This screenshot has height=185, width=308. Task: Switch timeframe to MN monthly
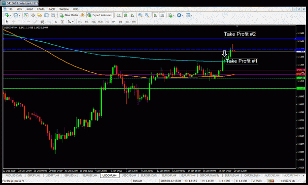click(134, 22)
